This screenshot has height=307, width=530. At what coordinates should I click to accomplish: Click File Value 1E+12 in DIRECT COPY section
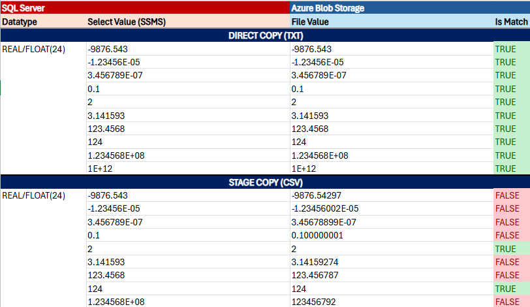392,169
